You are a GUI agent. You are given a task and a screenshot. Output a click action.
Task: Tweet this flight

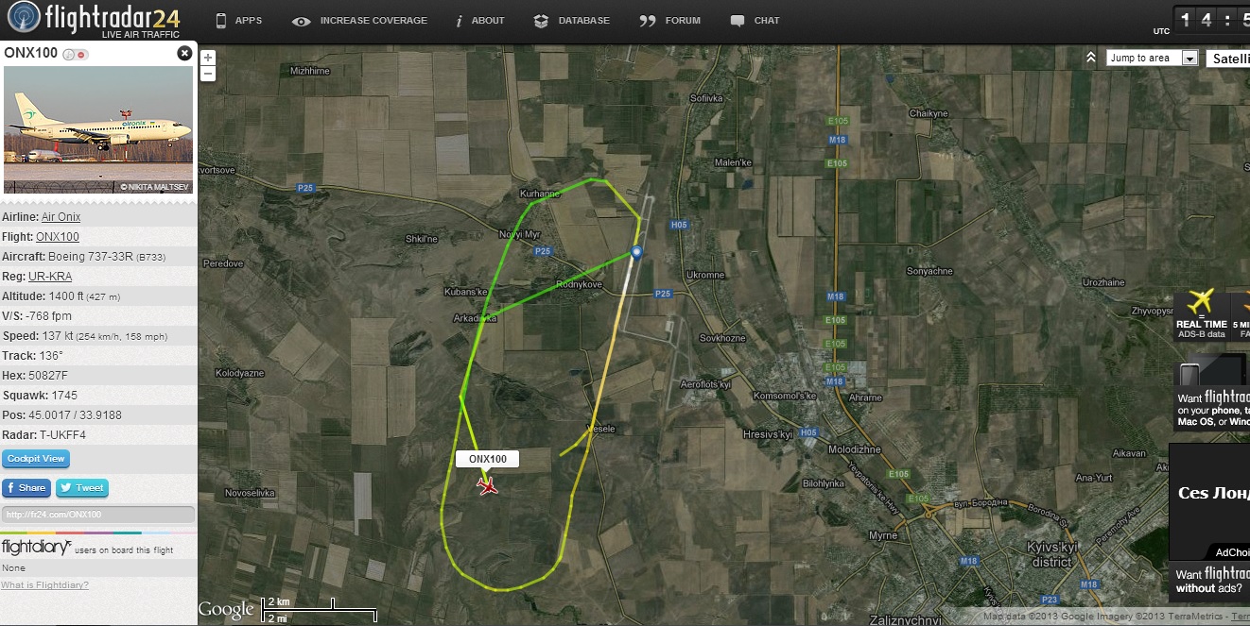point(82,488)
